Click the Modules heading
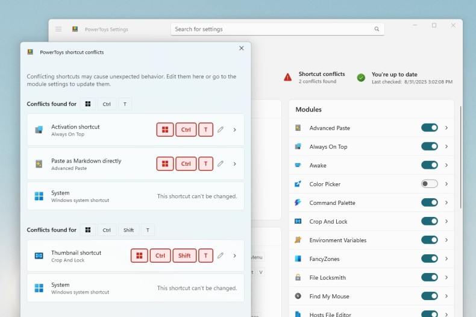Screen dimensions: 476x317 click(308, 109)
